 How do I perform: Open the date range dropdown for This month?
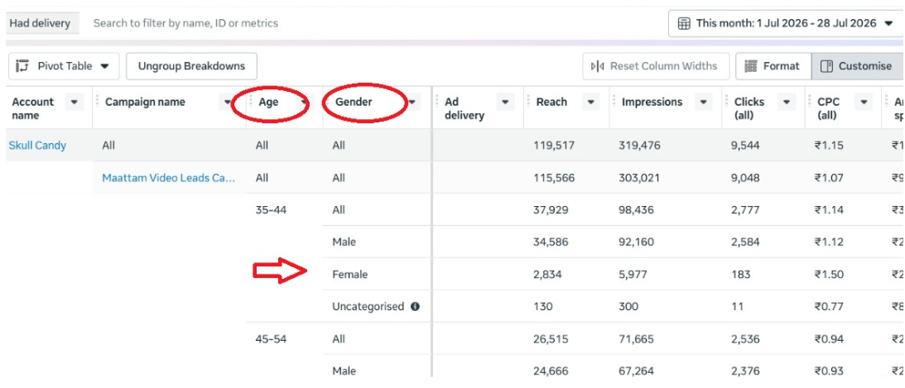(x=888, y=24)
